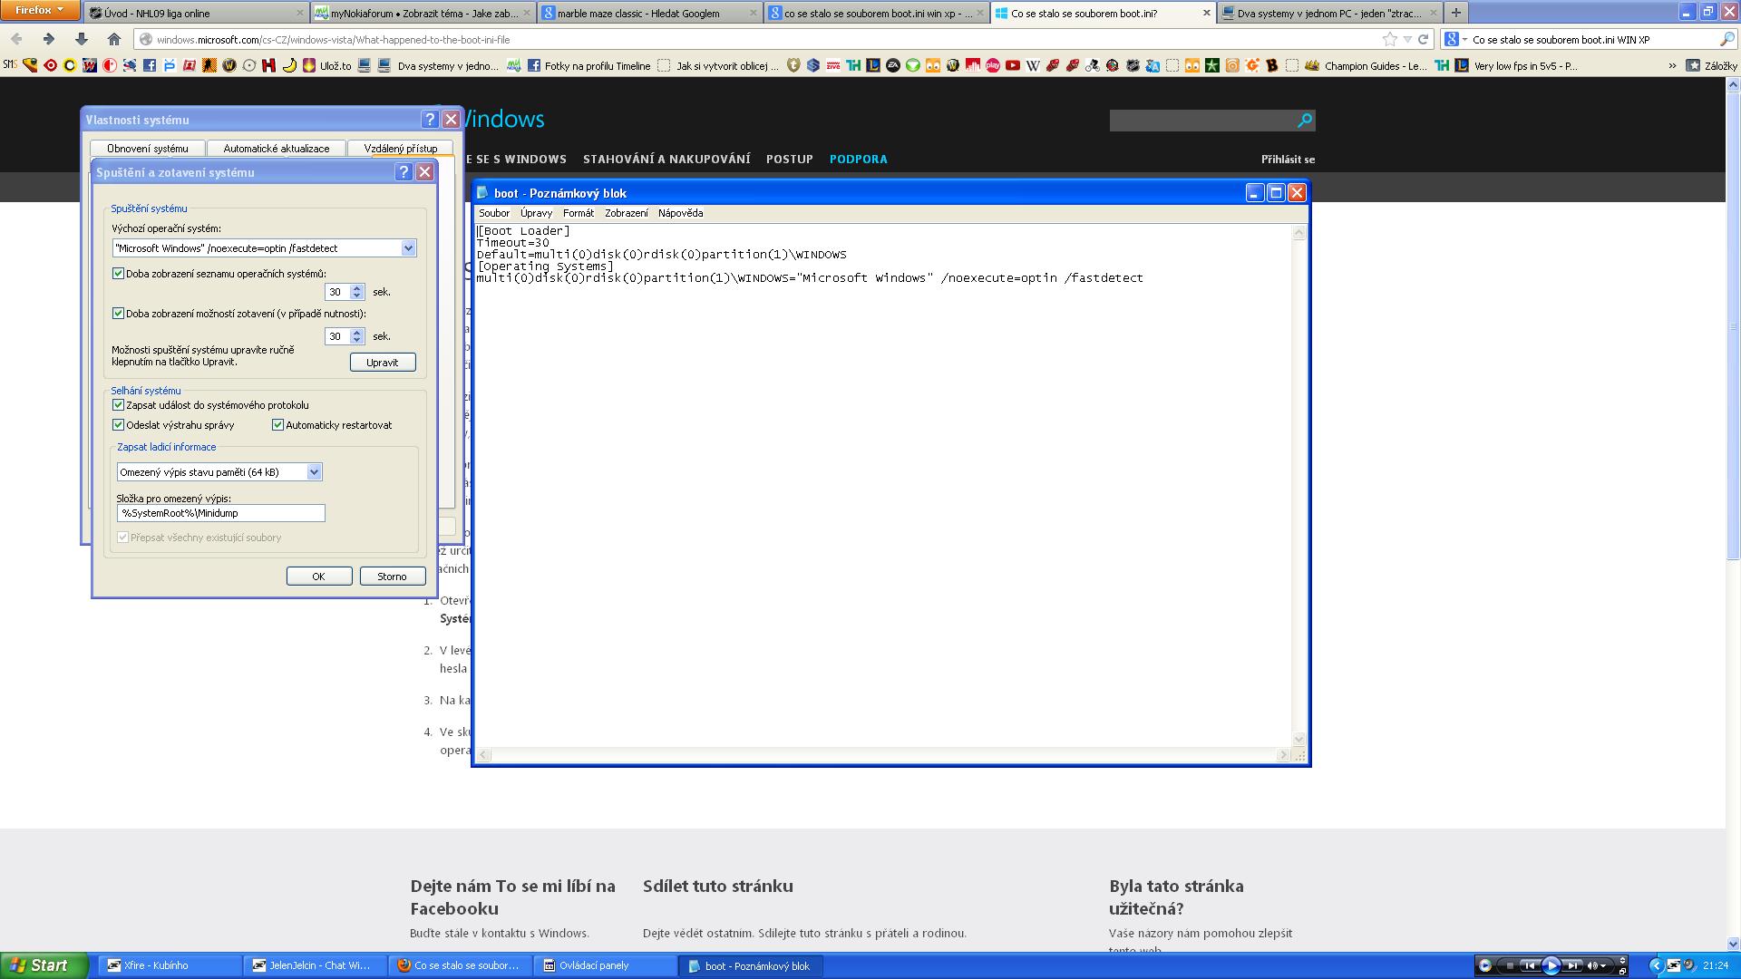Toggle Zapsat událost do systémového protokolu

coord(118,405)
